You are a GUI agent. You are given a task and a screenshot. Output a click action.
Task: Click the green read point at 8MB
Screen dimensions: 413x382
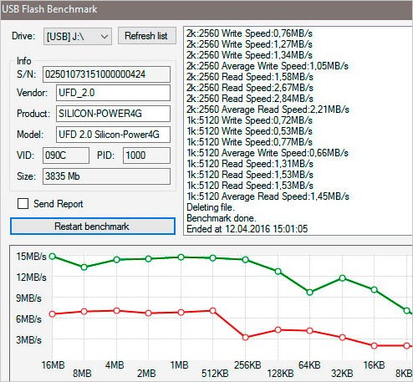coord(84,267)
